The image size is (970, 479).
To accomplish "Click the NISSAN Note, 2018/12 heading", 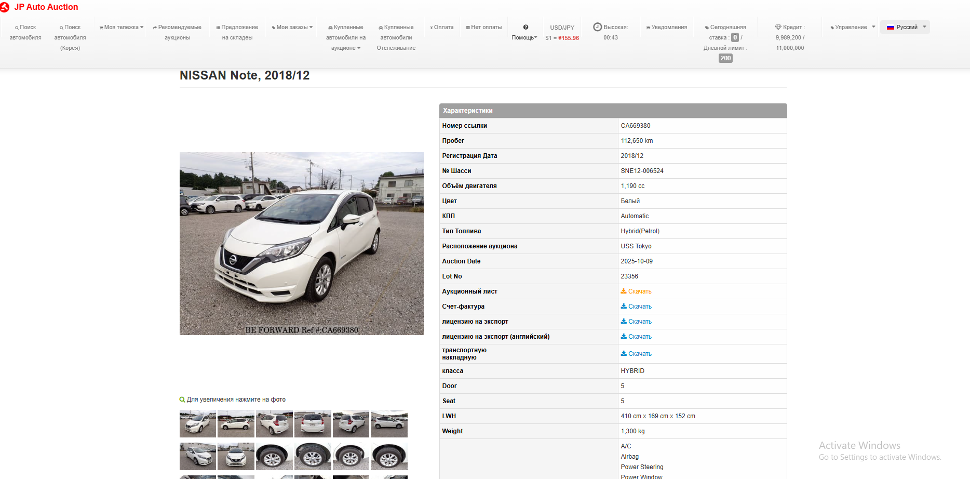I will [x=245, y=75].
